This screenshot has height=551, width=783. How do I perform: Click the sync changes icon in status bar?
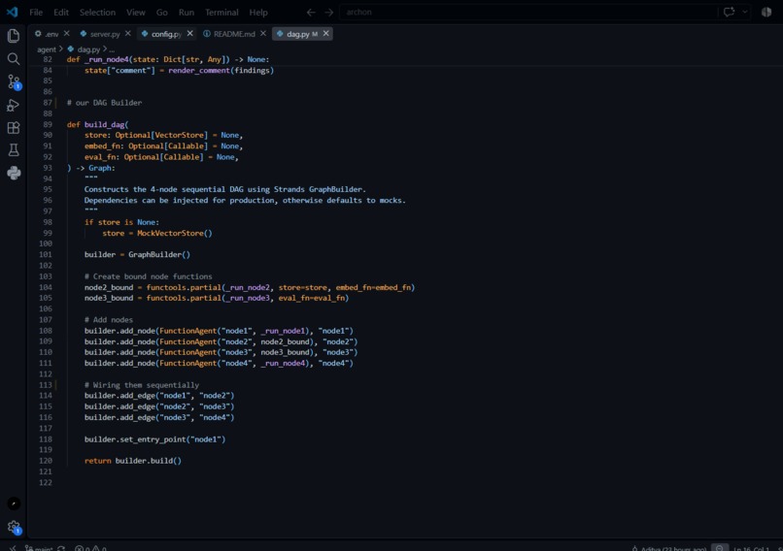pyautogui.click(x=61, y=548)
